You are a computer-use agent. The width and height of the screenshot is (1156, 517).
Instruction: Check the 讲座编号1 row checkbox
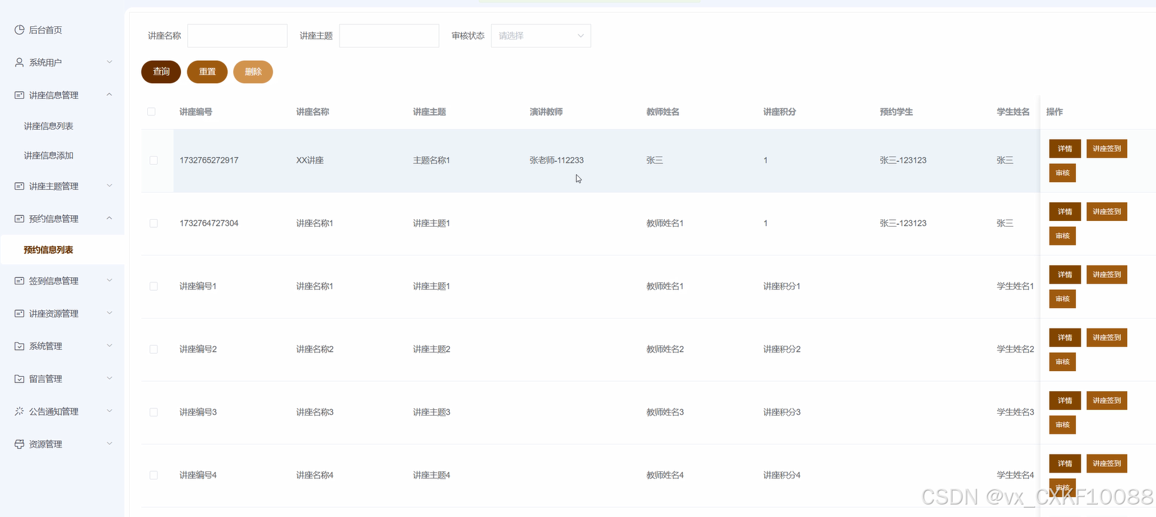tap(154, 286)
